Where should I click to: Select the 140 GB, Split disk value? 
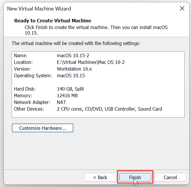click(x=71, y=89)
